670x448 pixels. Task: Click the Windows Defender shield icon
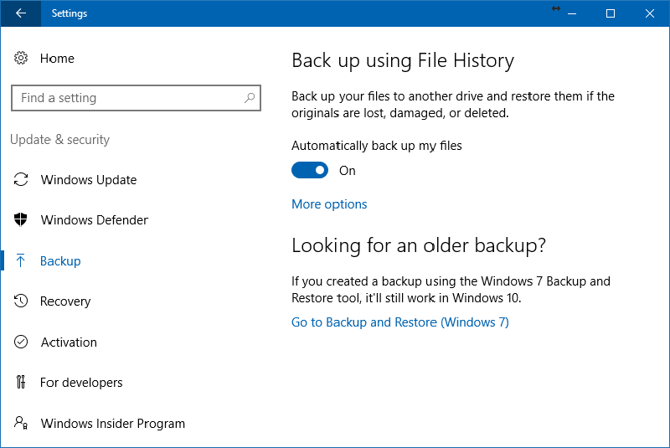pyautogui.click(x=21, y=220)
